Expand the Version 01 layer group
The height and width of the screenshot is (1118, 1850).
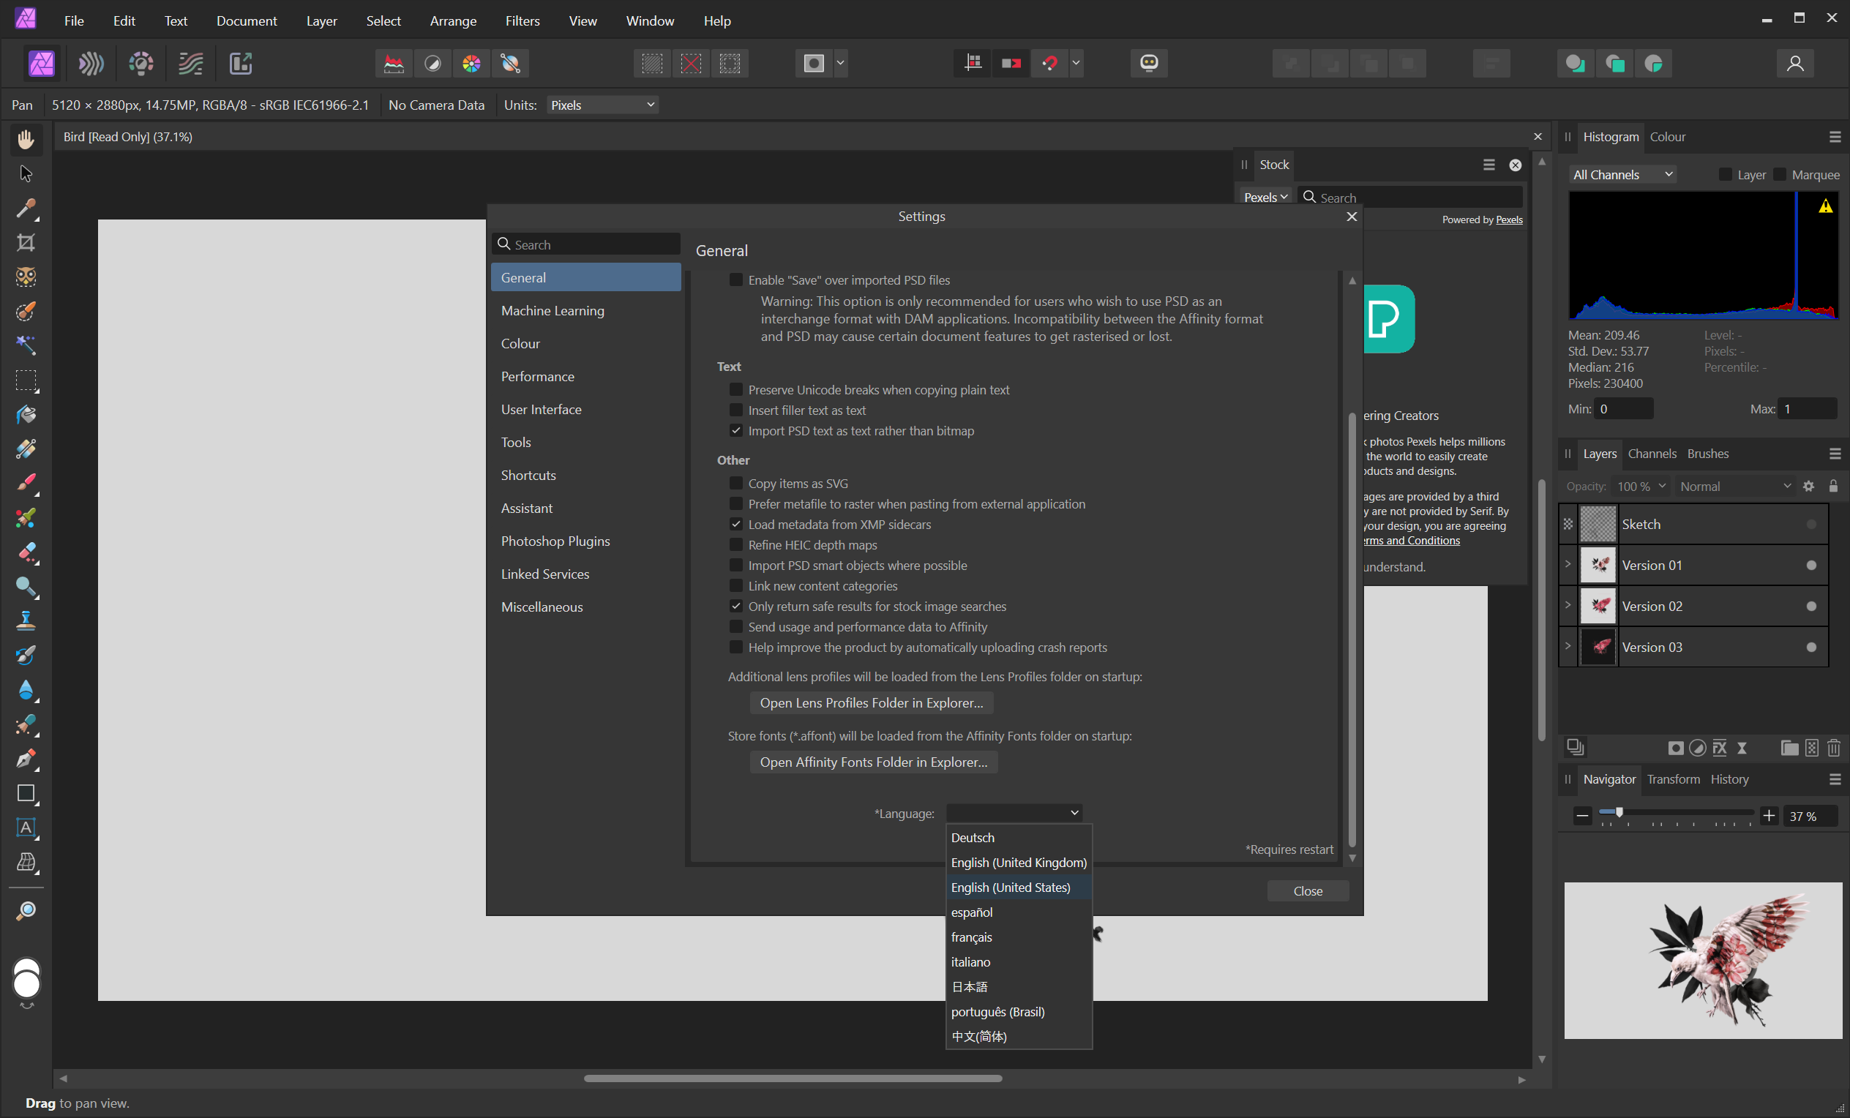coord(1568,565)
